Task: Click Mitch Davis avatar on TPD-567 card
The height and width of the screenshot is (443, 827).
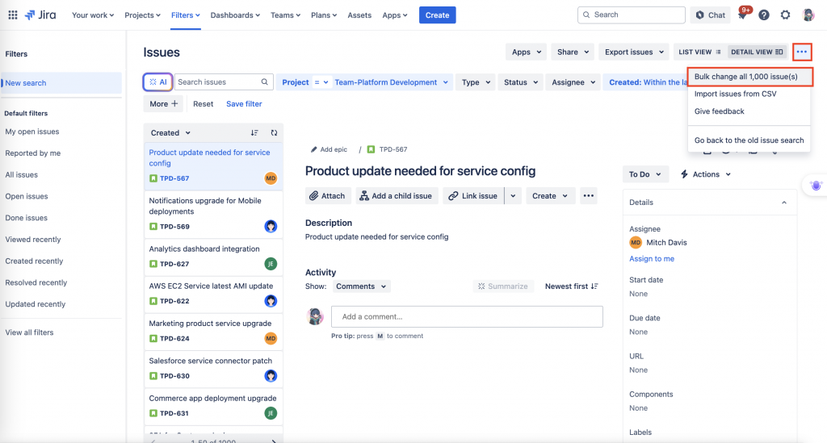Action: click(271, 178)
